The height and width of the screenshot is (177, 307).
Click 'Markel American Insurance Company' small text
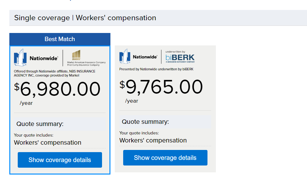click(86, 63)
